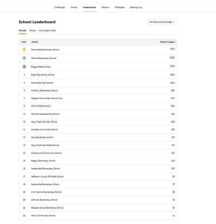216x224 pixels.
Task: Click the 974 minutes value
Action: point(173,98)
